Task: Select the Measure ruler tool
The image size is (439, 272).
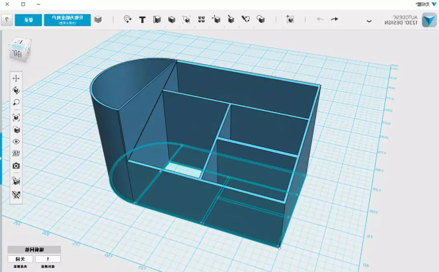Action: pos(157,19)
